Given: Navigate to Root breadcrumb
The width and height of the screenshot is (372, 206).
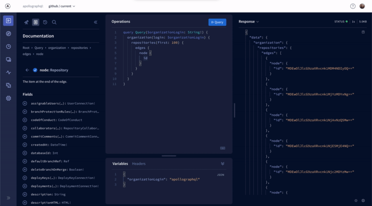Looking at the screenshot, I should [x=26, y=48].
